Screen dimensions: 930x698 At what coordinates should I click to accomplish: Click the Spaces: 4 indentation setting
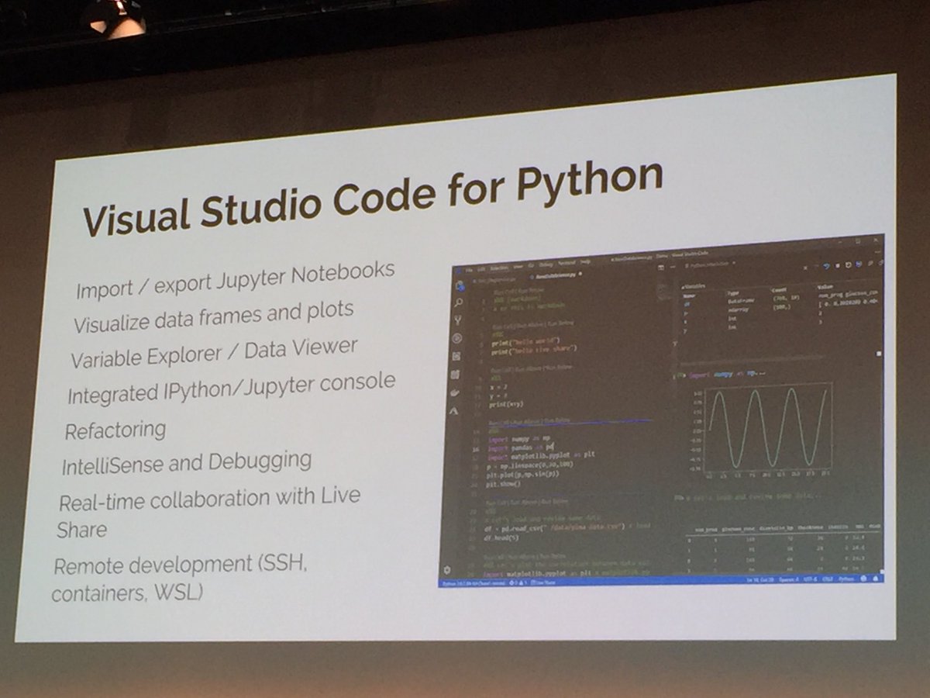[790, 579]
